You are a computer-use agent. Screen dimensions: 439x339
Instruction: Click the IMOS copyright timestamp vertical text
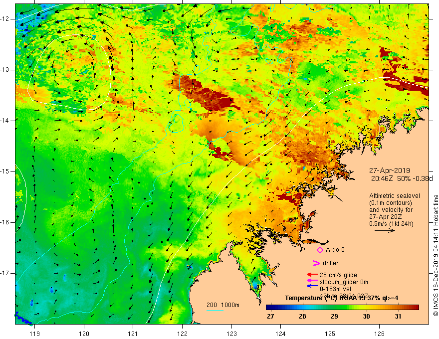coord(436,256)
